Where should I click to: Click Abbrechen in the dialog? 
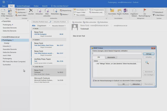tap(136, 84)
